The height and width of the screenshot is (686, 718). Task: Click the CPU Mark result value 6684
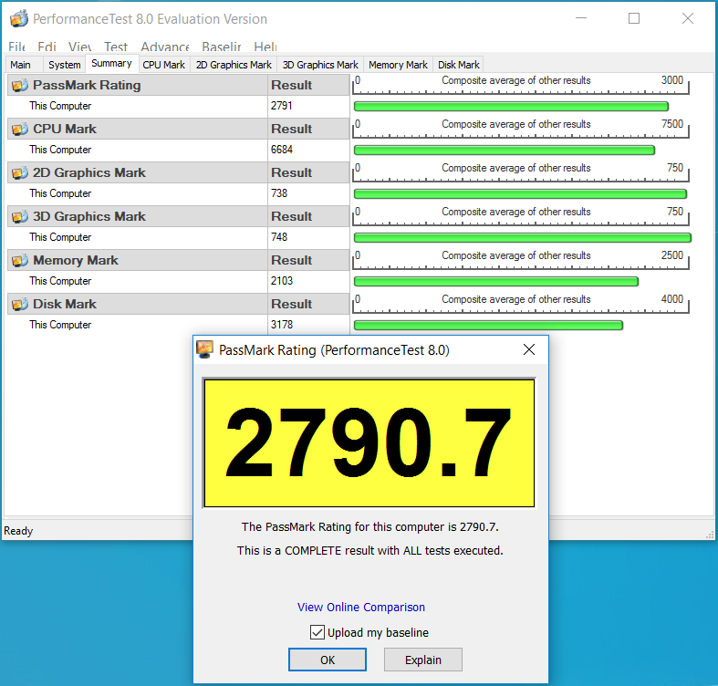282,150
